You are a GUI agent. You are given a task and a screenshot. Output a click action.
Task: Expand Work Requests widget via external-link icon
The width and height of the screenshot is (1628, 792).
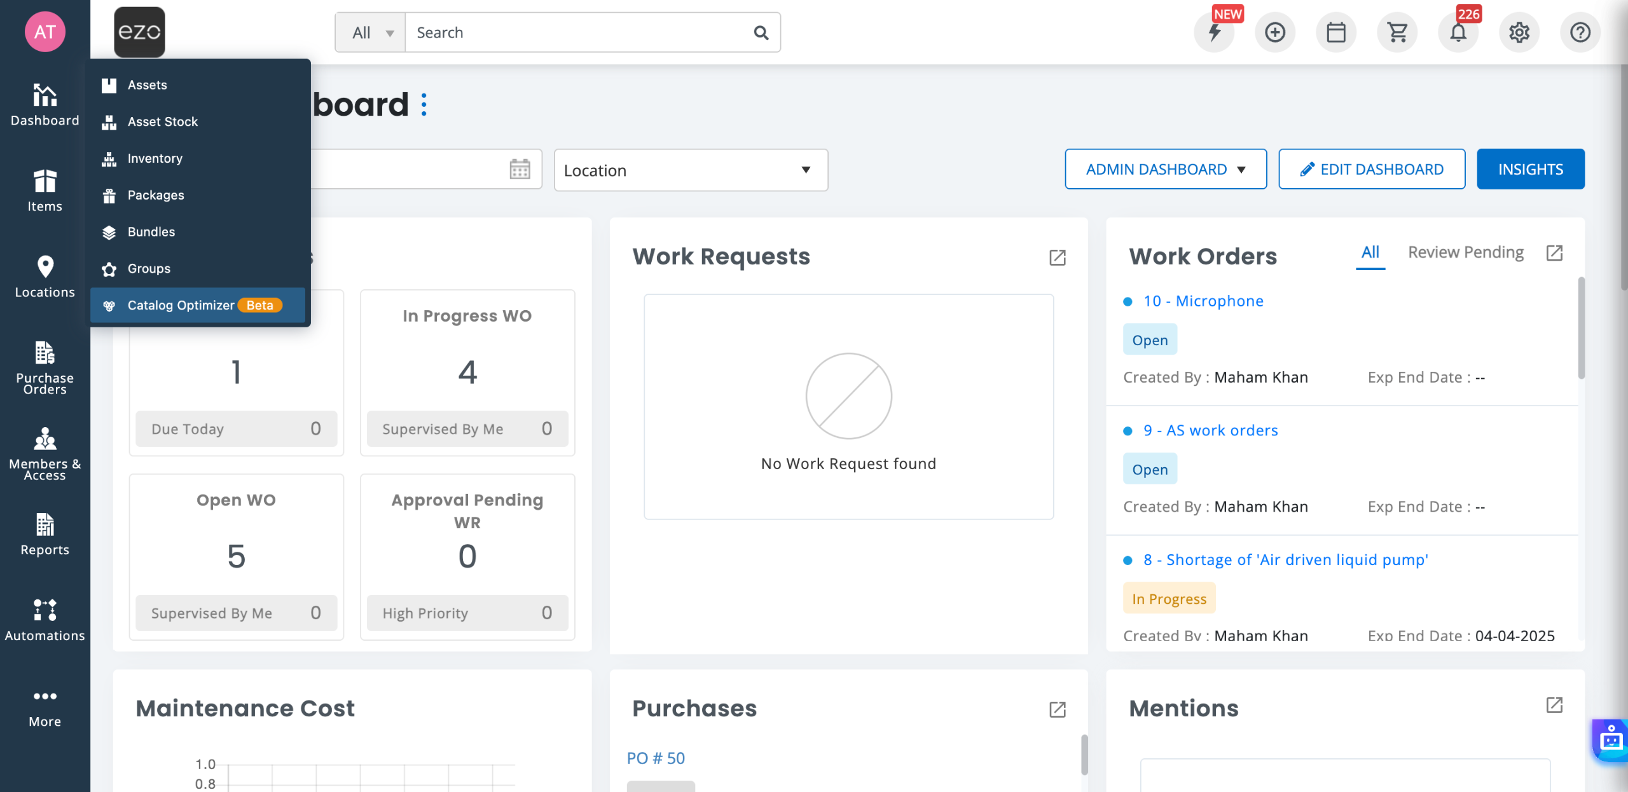coord(1057,257)
